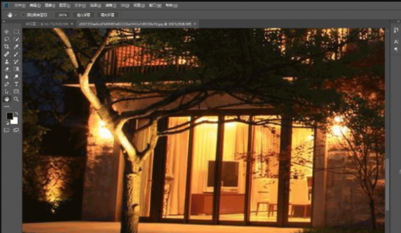This screenshot has height=233, width=401.
Task: Click the white background color swatch
Action: coord(15,121)
